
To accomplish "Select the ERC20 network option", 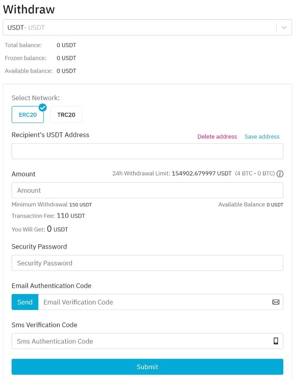I will (27, 115).
